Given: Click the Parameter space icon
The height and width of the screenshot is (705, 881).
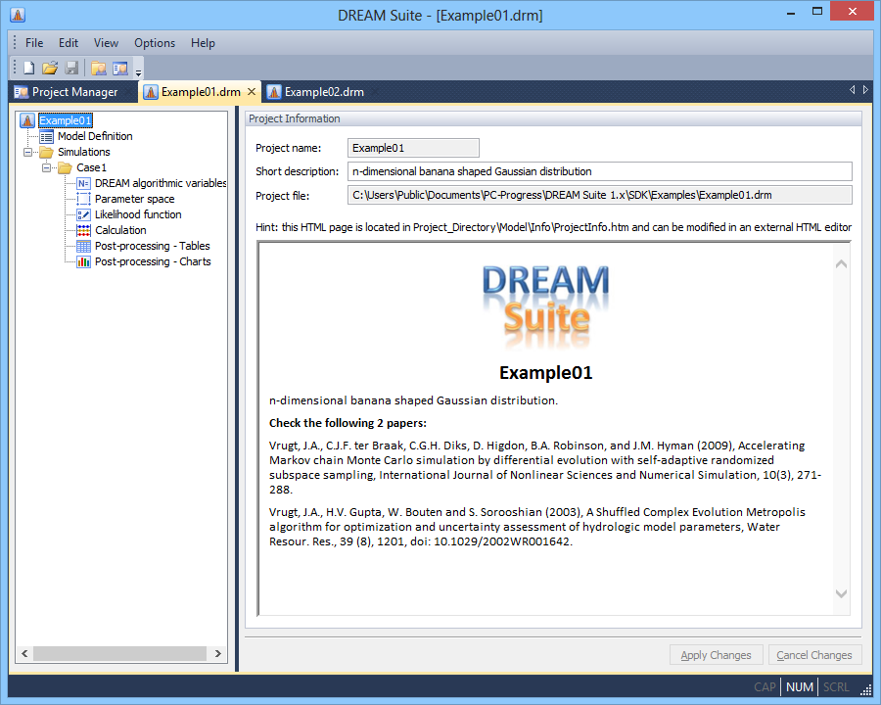Looking at the screenshot, I should [x=84, y=199].
